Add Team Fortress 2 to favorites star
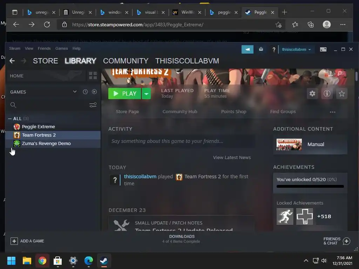Viewport: 359px width, 269px height. coord(341,94)
